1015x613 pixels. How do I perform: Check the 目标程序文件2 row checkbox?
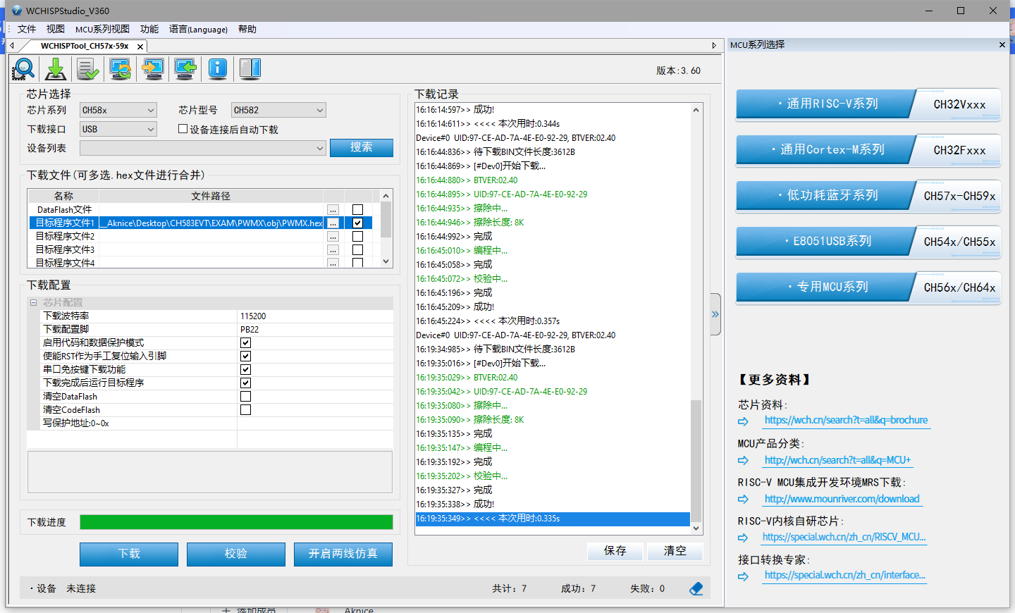click(357, 237)
